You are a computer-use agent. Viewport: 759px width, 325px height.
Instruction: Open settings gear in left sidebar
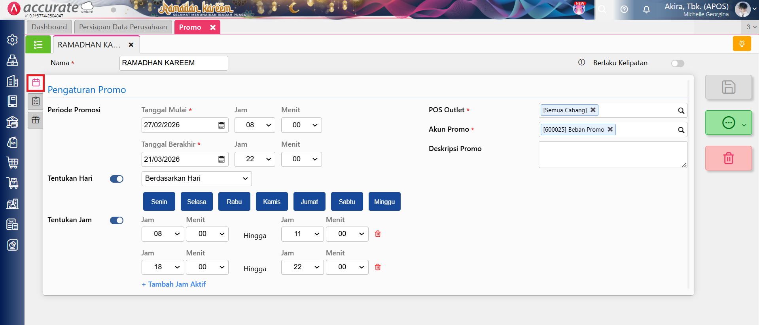pyautogui.click(x=12, y=40)
